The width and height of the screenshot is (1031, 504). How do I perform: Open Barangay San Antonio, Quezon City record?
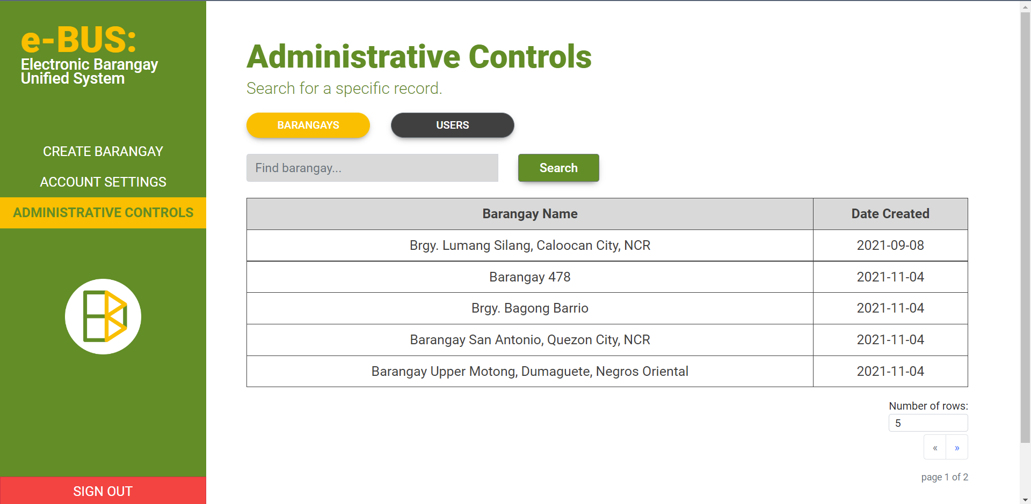(x=529, y=340)
